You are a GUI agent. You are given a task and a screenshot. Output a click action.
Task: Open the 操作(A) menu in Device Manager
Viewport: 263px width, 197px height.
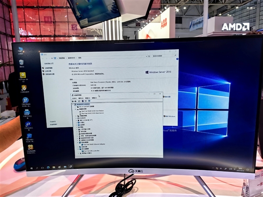click(x=81, y=98)
